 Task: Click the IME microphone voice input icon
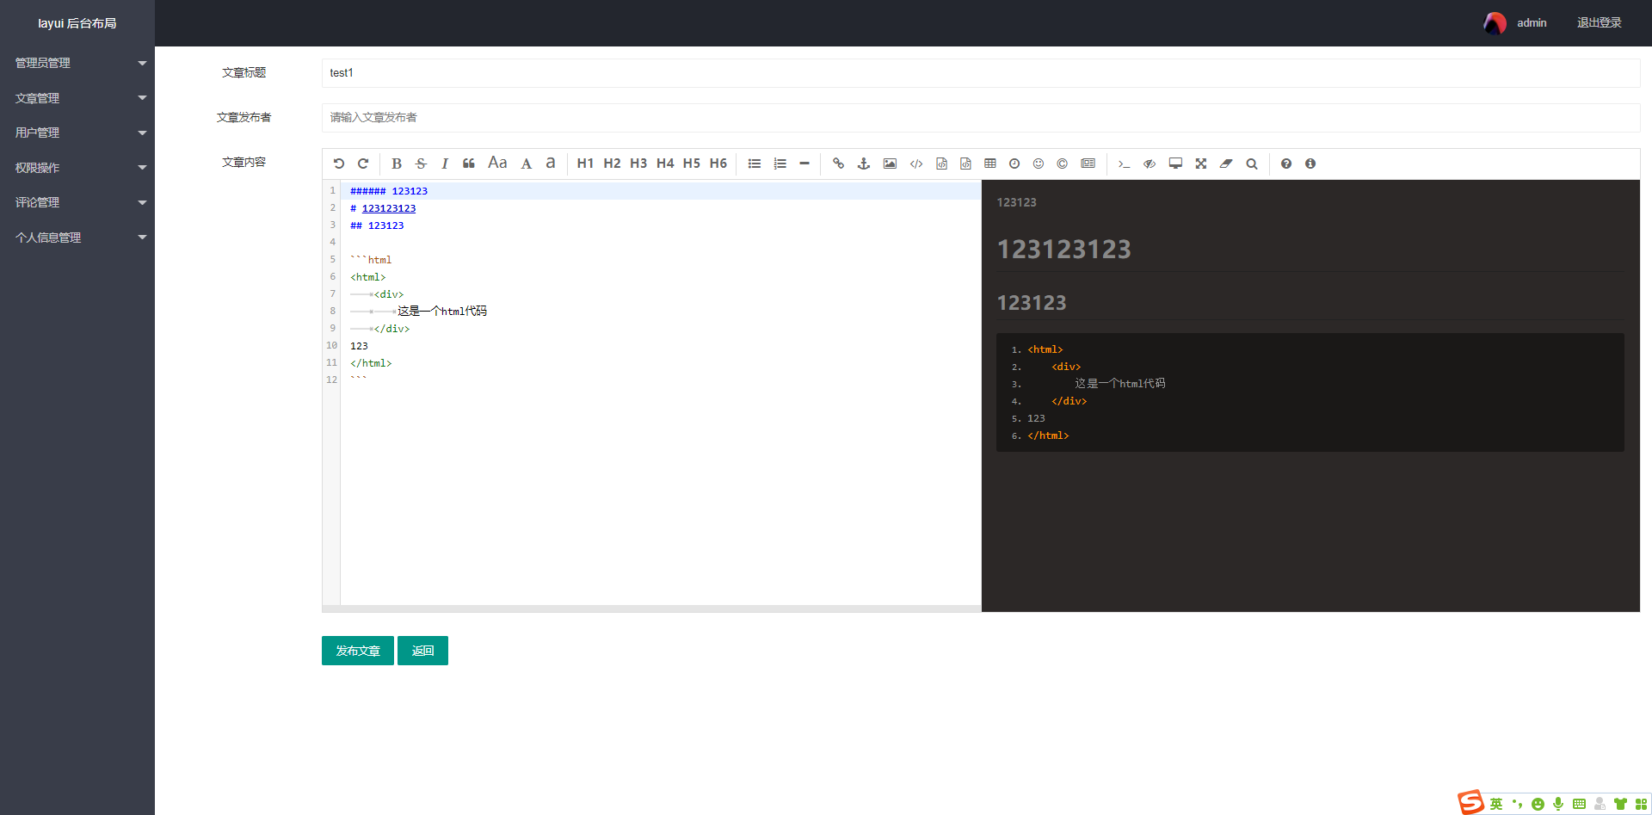click(x=1558, y=804)
